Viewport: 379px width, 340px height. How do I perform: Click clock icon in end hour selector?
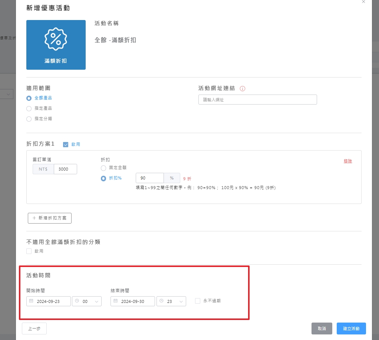pos(161,301)
